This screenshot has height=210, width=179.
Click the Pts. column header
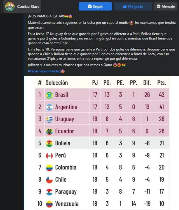[161, 82]
